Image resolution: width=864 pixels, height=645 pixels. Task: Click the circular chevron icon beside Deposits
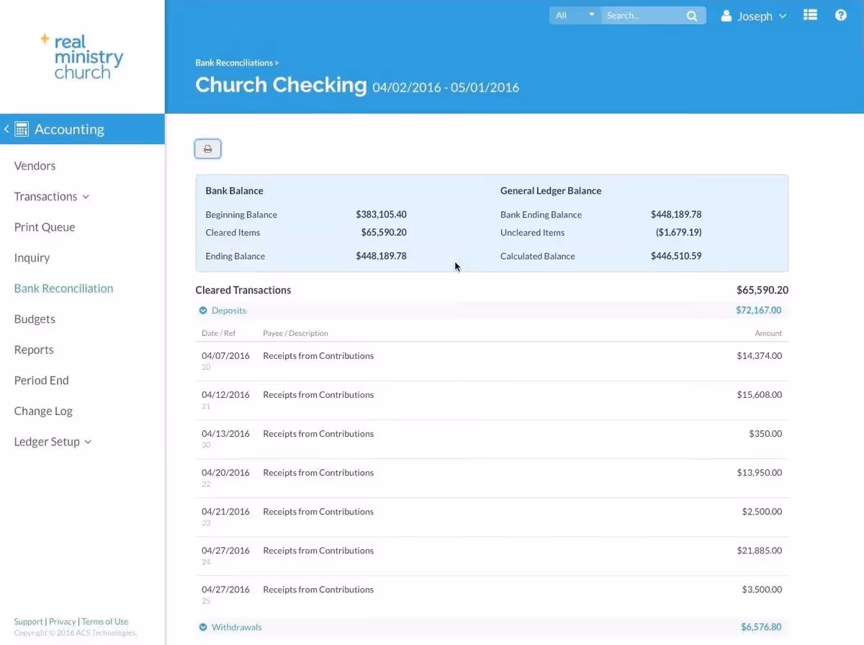[x=203, y=310]
